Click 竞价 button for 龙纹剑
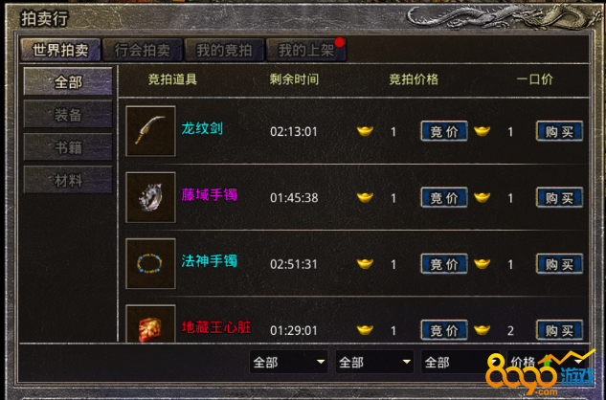Viewport: 606px width, 400px height. [444, 131]
